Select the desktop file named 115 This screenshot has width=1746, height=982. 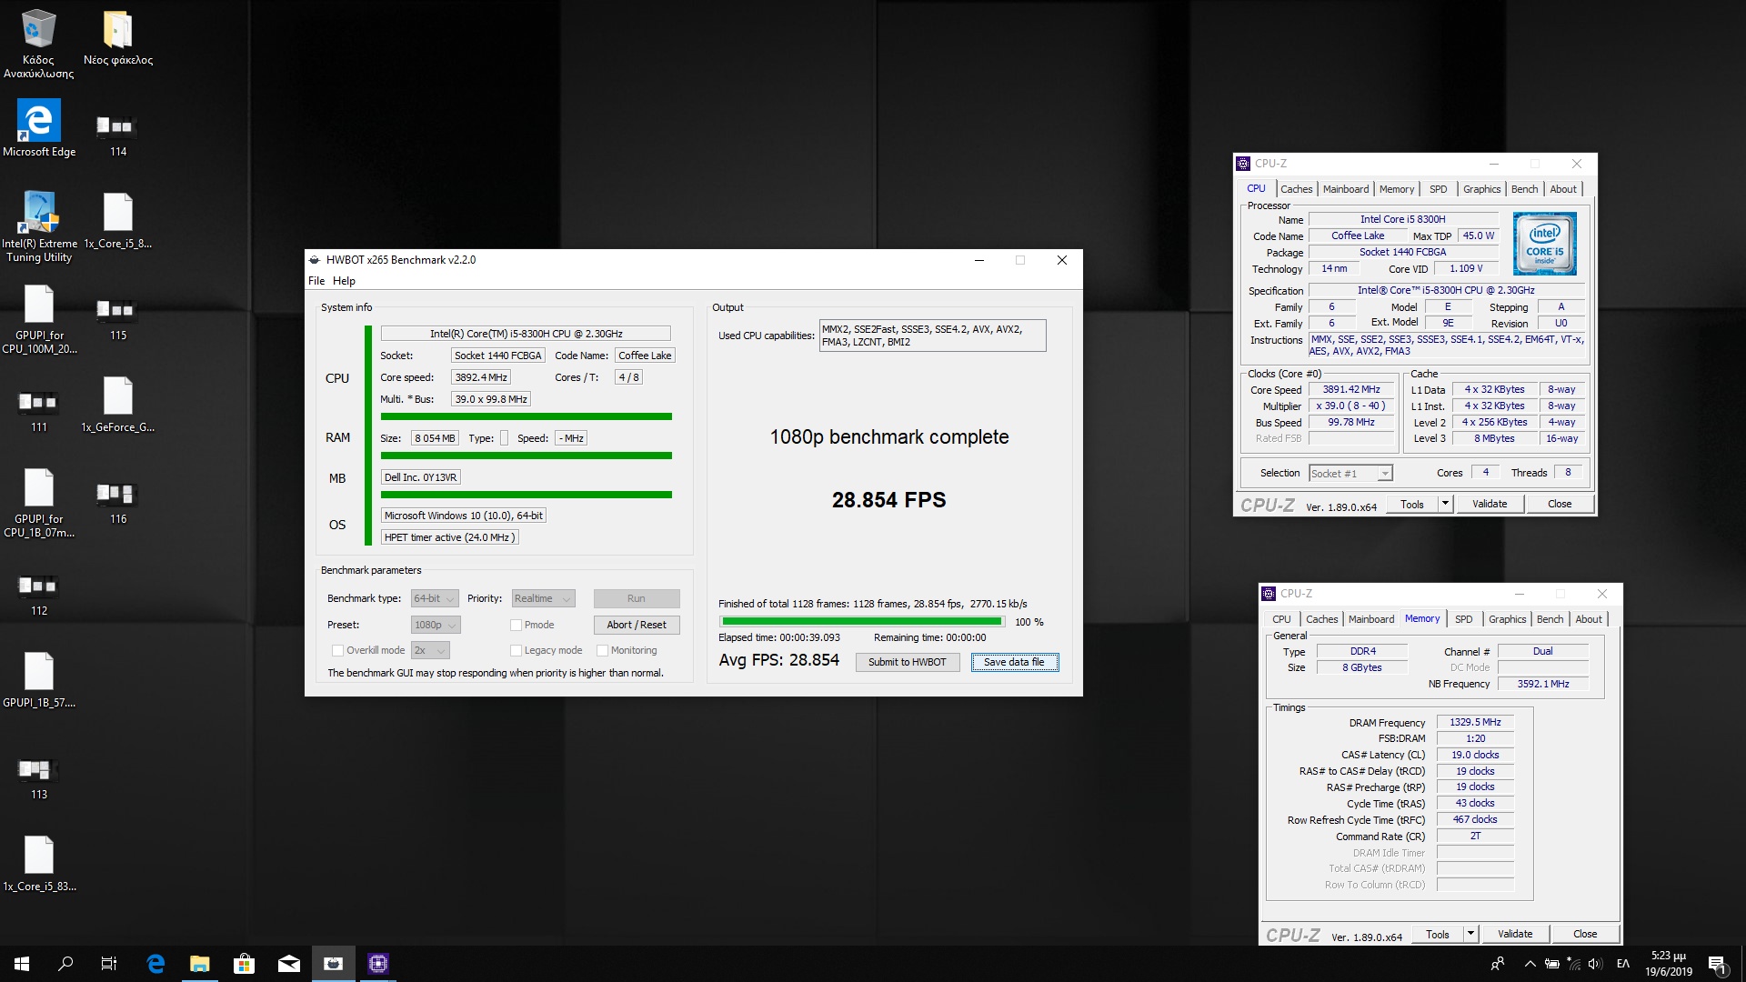pos(118,318)
